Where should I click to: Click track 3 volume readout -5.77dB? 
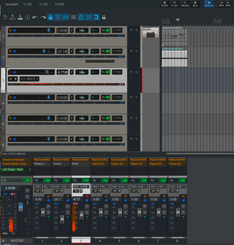tap(62, 72)
